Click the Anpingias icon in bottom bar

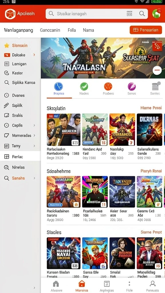(107, 284)
